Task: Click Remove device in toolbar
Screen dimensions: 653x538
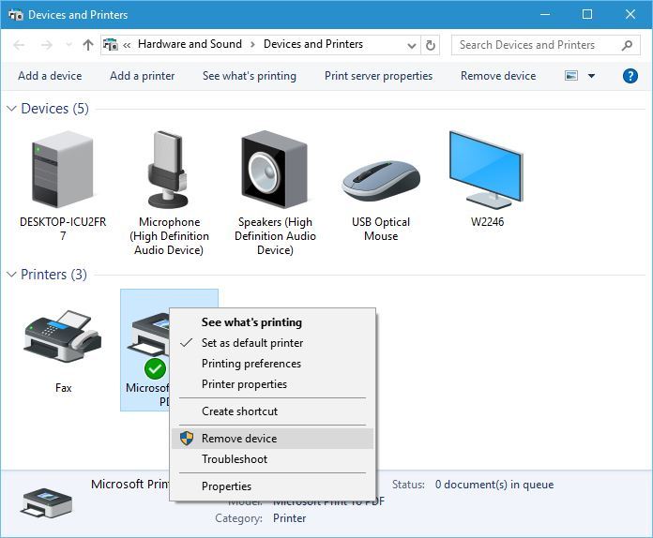Action: coord(498,76)
